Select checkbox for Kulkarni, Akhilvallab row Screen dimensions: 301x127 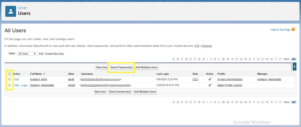pyautogui.click(x=10, y=85)
